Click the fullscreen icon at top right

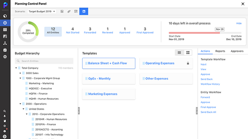[243, 4]
